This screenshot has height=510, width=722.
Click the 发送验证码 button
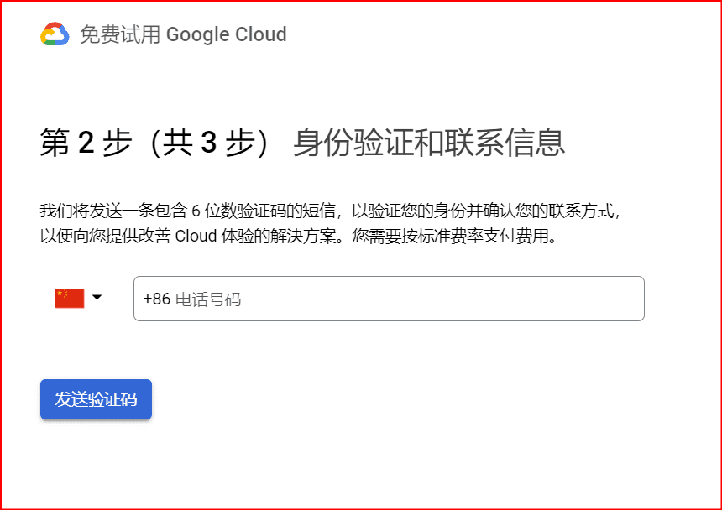(95, 399)
